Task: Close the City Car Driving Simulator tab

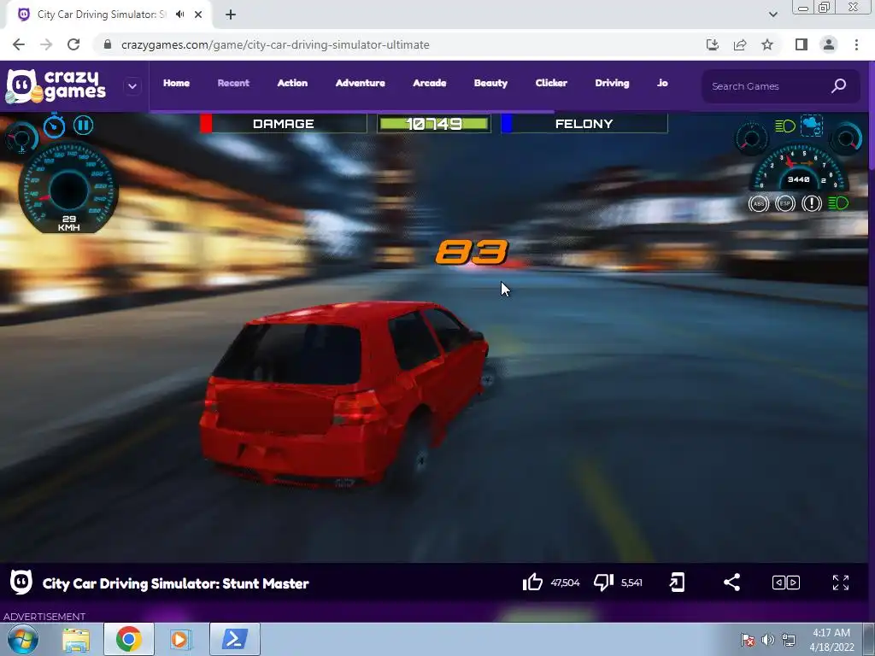Action: tap(198, 15)
